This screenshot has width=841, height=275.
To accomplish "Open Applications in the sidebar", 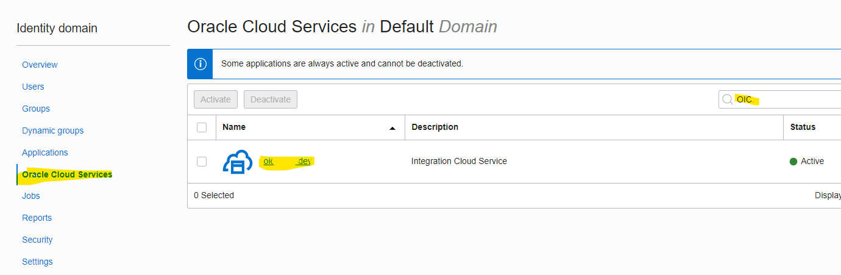I will point(45,152).
